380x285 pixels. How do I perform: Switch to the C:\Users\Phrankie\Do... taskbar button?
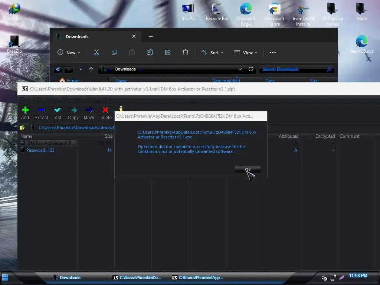pyautogui.click(x=137, y=278)
